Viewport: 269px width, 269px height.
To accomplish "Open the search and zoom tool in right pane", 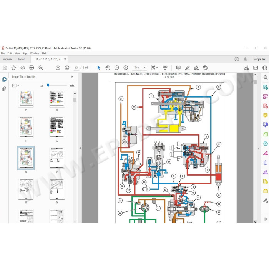I will tap(266, 77).
